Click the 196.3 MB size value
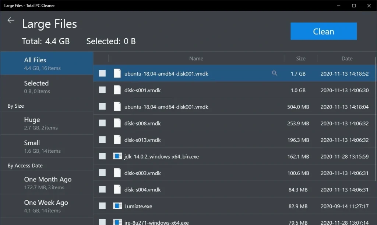377x225 pixels. (x=298, y=140)
